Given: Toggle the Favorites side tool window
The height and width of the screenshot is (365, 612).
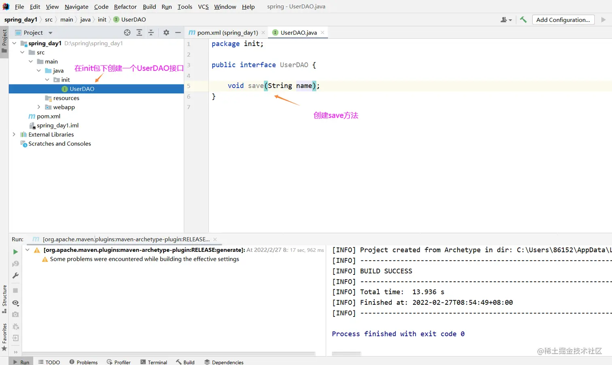Looking at the screenshot, I should pos(4,337).
